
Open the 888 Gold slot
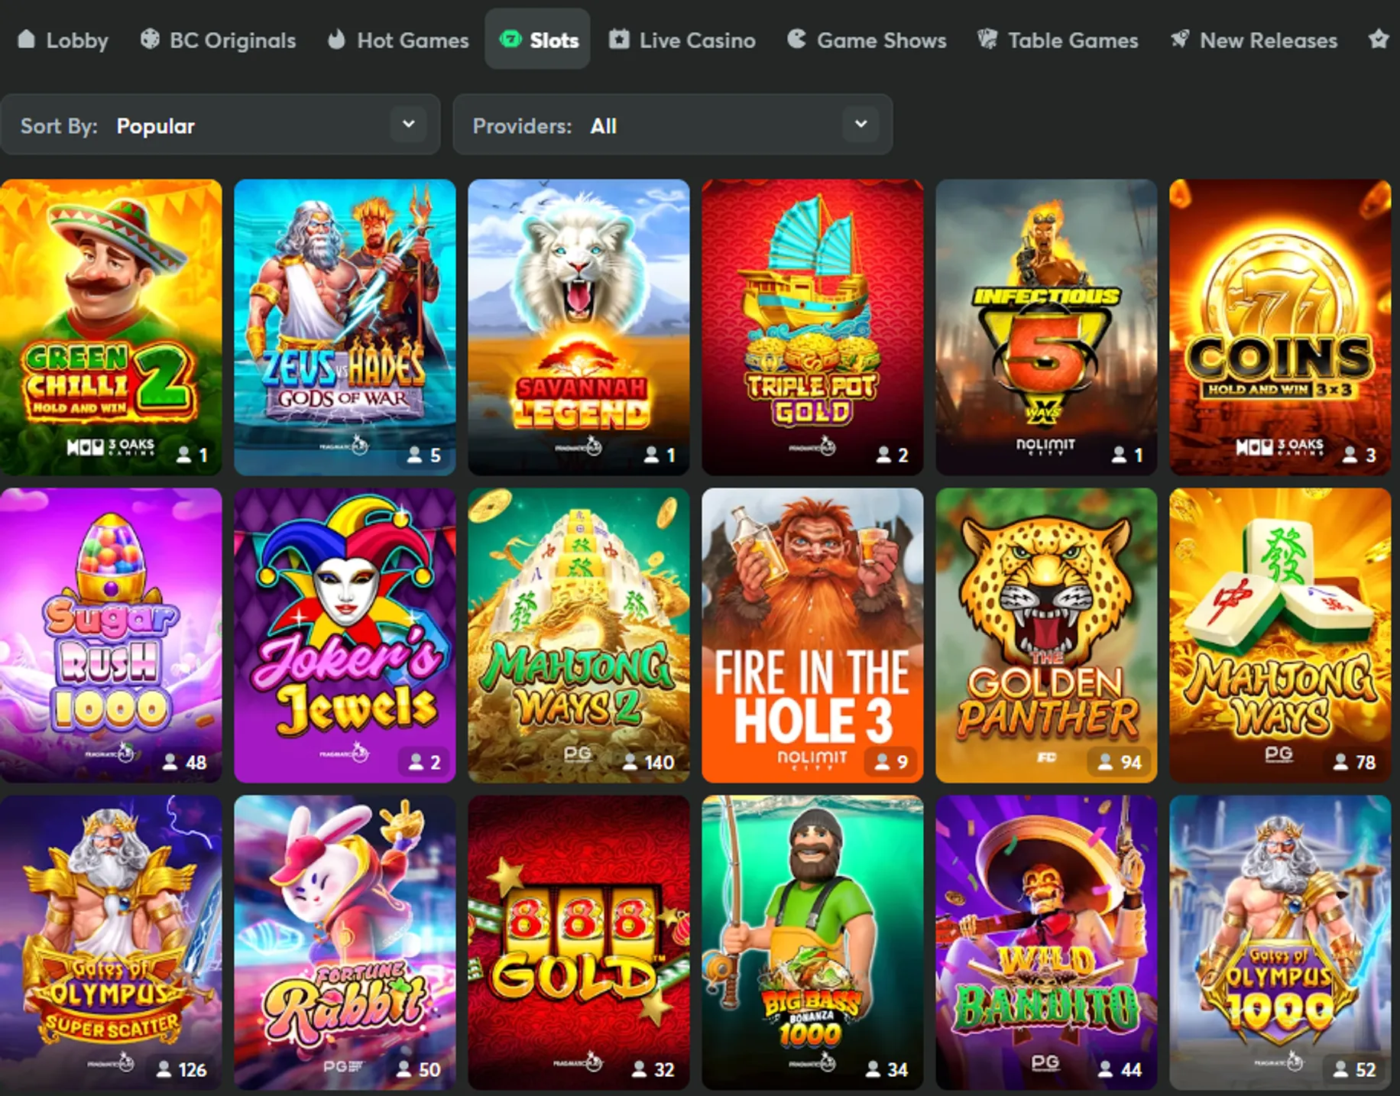coord(578,942)
